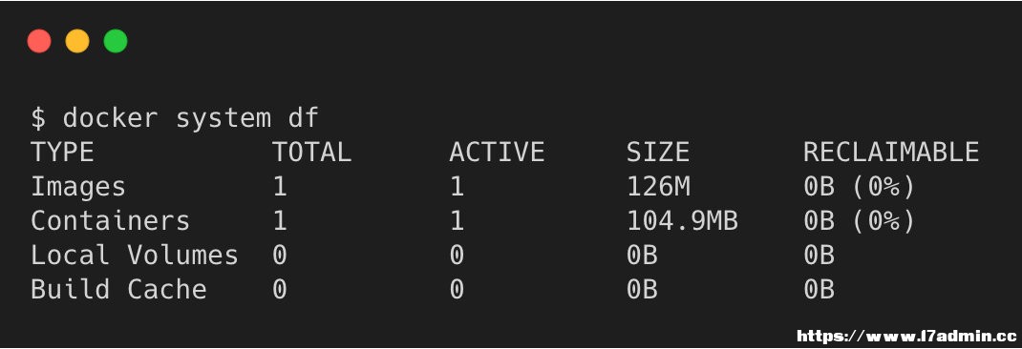The image size is (1022, 349).
Task: Click the Containers reclaimable 0B (0%) value
Action: click(x=859, y=221)
